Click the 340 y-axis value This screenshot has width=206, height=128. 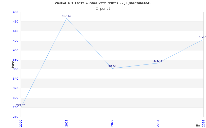tap(15, 79)
